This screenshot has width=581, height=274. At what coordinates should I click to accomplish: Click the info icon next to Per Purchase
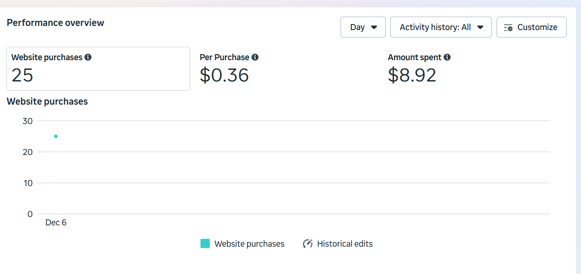click(x=255, y=57)
